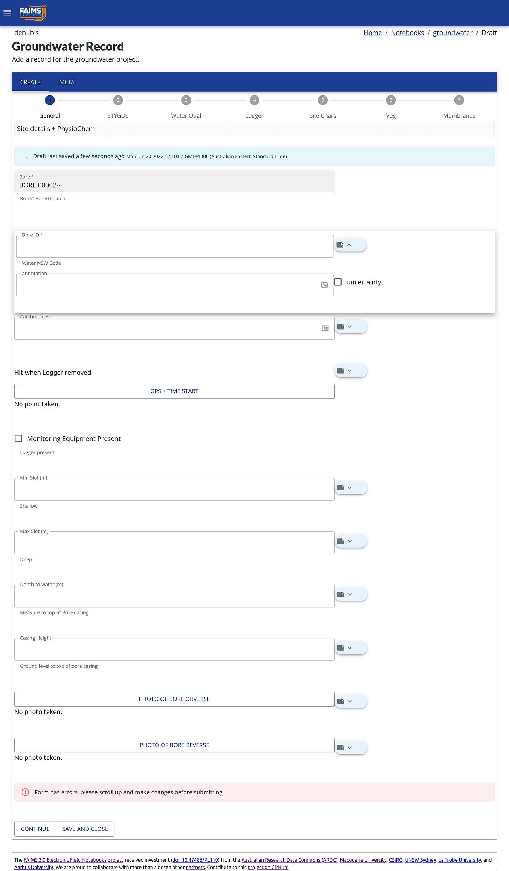Viewport: 509px width, 871px height.
Task: Expand annotation chevron beside Catchment
Action: (350, 326)
